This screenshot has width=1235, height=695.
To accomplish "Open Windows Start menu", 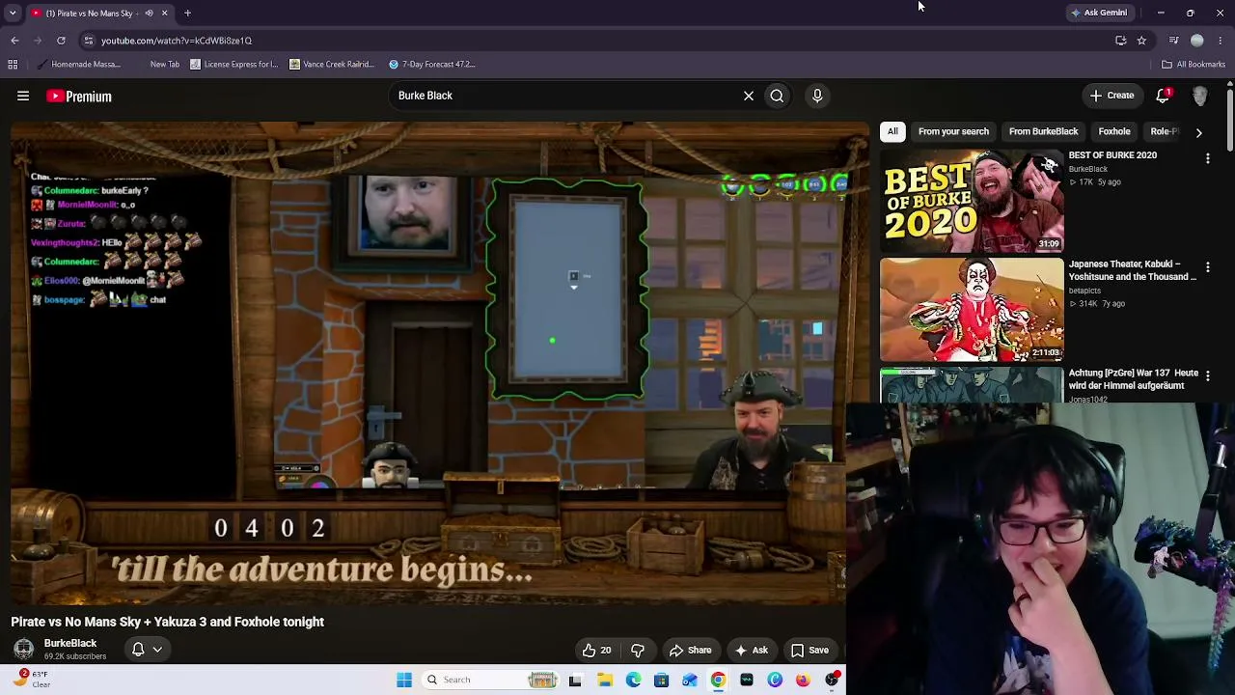I will click(x=404, y=680).
